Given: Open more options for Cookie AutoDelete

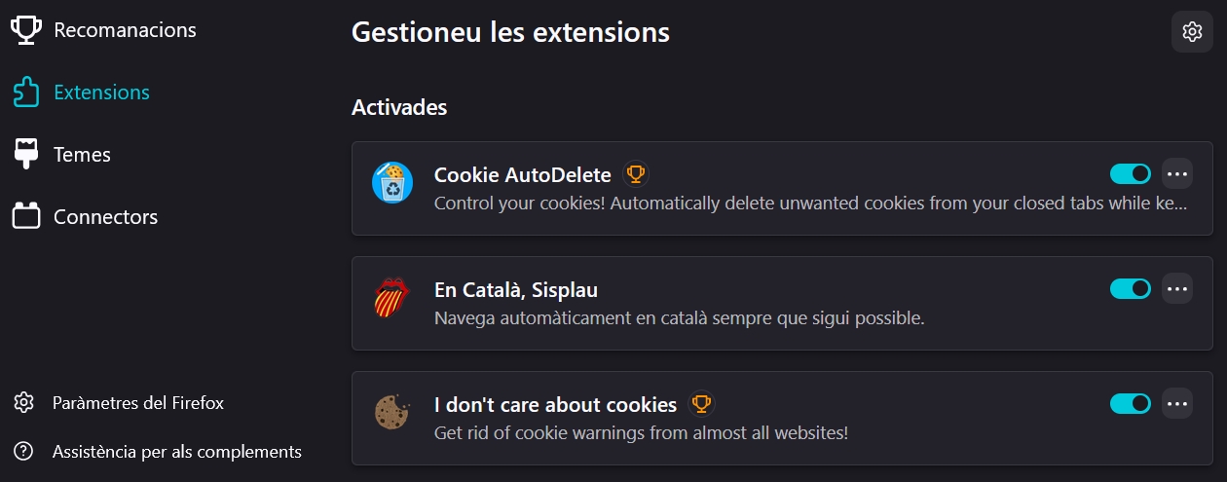Looking at the screenshot, I should [1177, 174].
